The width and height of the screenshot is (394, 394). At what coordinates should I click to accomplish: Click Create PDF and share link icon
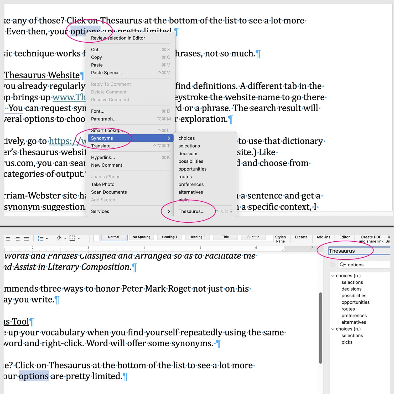coord(370,238)
